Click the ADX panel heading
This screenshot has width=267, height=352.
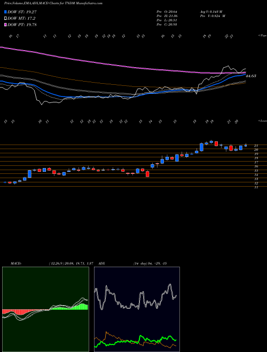(102, 263)
